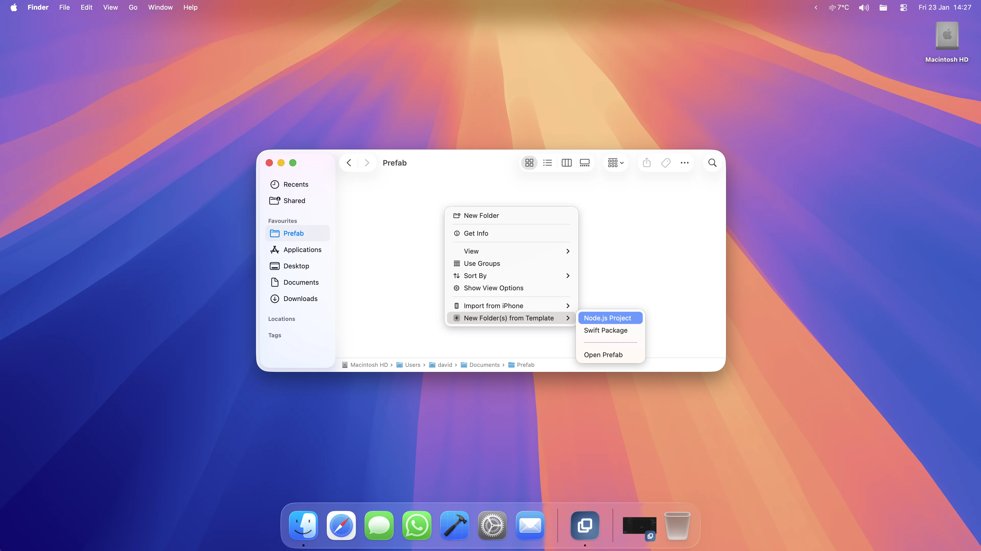Select the Prefab favourite in the sidebar
This screenshot has height=551, width=981.
point(294,233)
